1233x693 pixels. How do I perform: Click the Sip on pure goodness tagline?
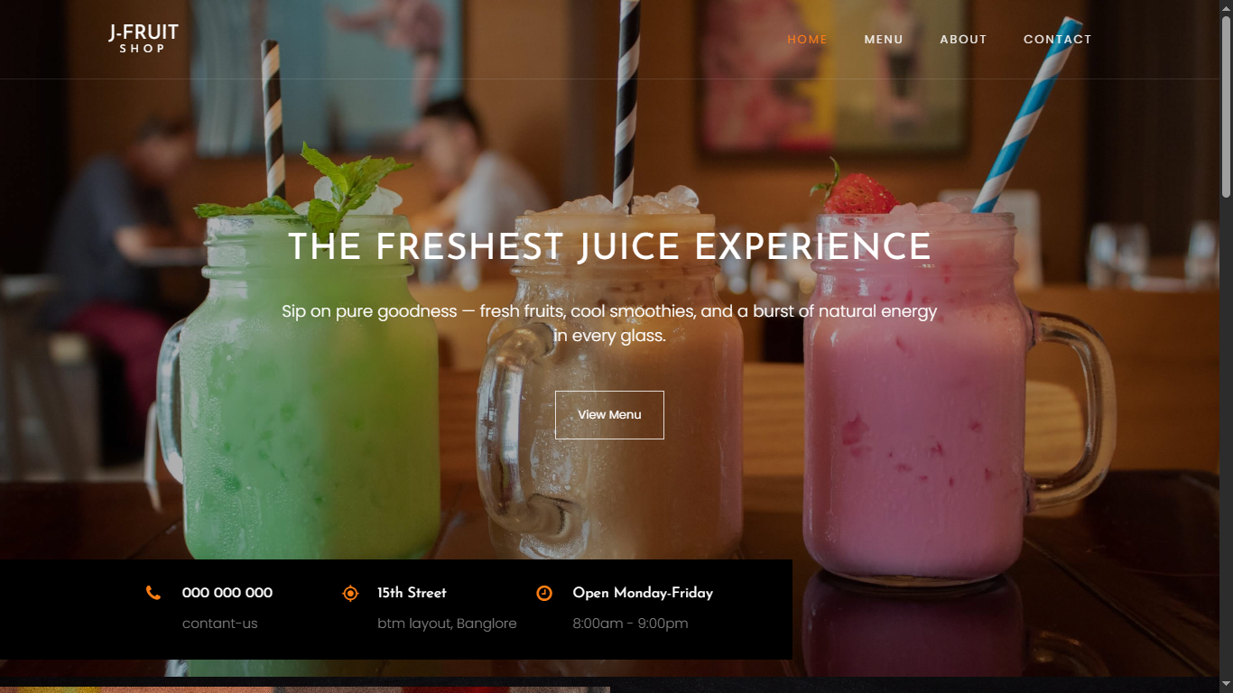pyautogui.click(x=609, y=323)
